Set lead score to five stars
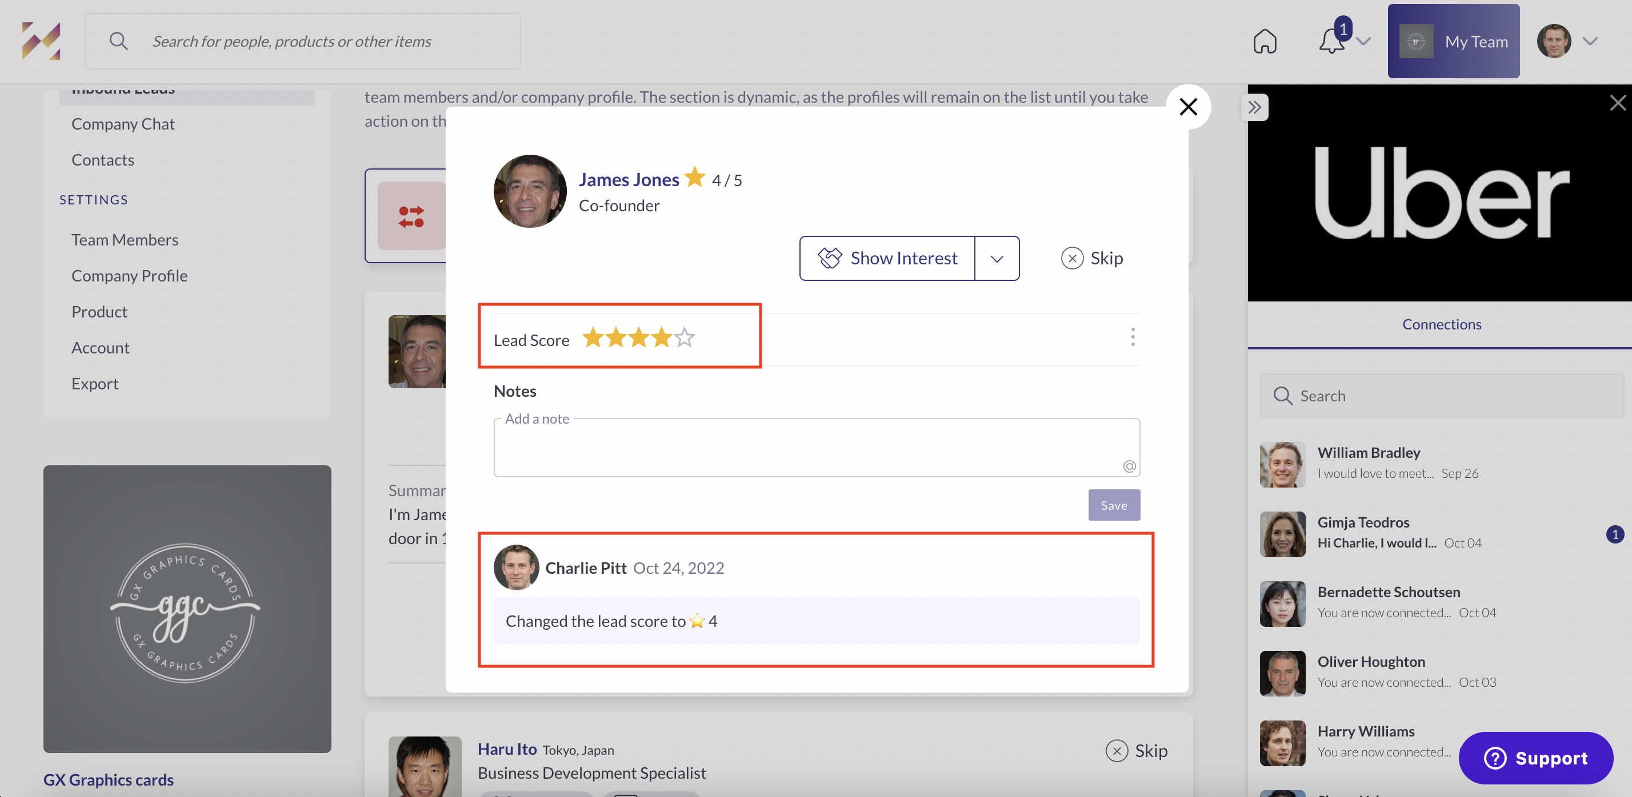The height and width of the screenshot is (797, 1632). coord(684,338)
